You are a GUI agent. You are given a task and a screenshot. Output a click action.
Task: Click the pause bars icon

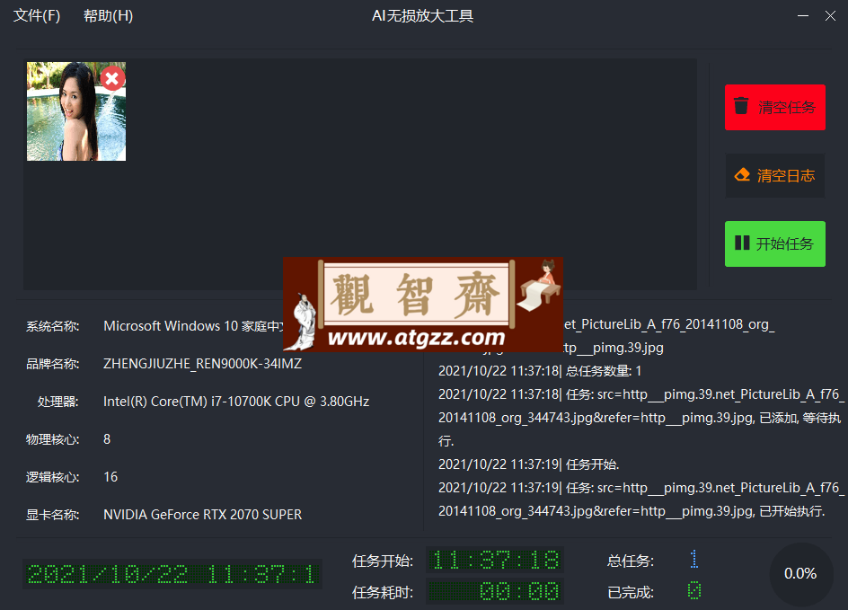(x=742, y=243)
